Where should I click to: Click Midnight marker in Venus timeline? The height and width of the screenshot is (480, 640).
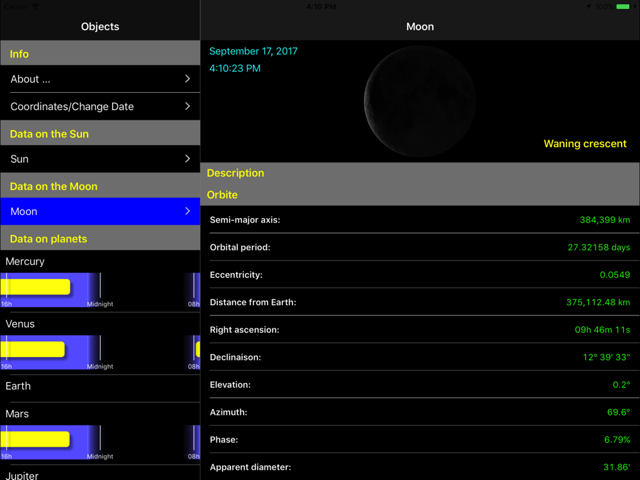[x=100, y=367]
